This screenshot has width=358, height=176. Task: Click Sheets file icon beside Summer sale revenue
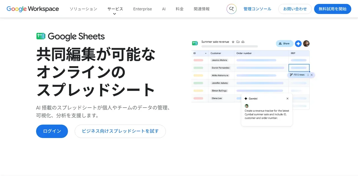point(195,43)
